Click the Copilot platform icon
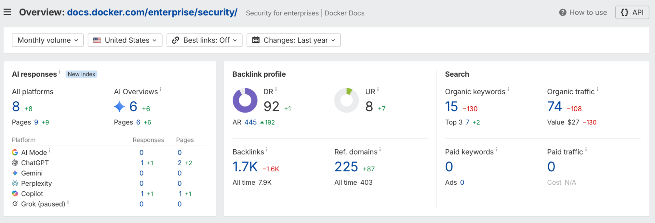The height and width of the screenshot is (223, 655). point(15,194)
